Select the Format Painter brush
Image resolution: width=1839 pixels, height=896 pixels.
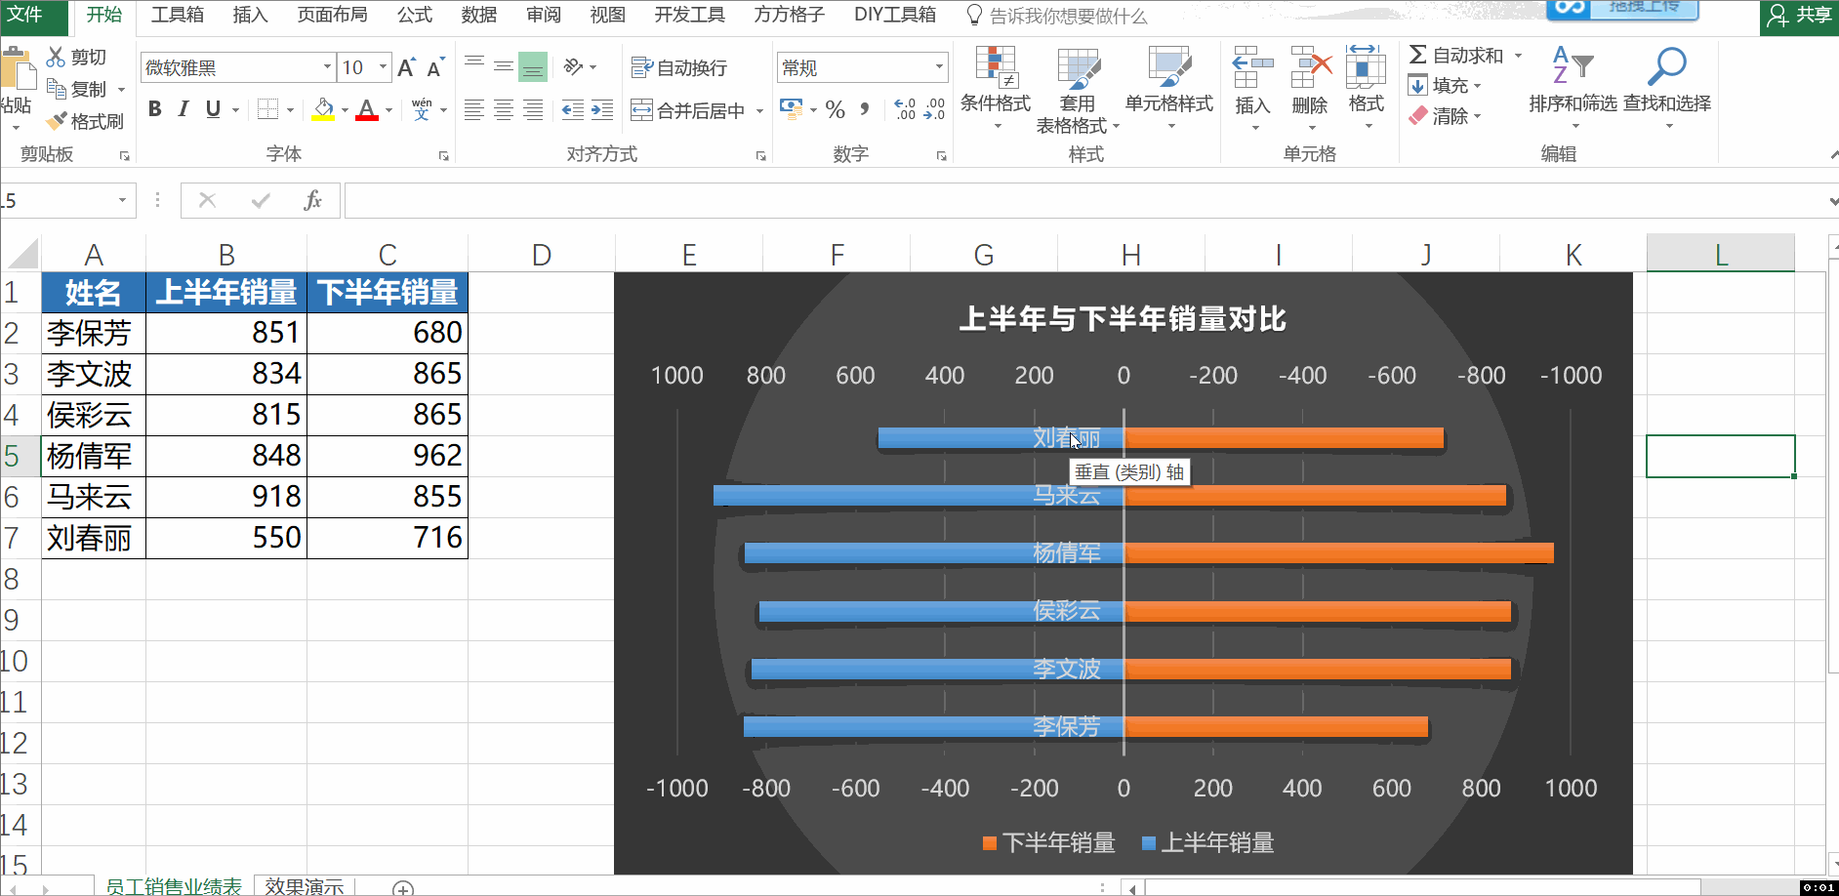click(x=57, y=121)
